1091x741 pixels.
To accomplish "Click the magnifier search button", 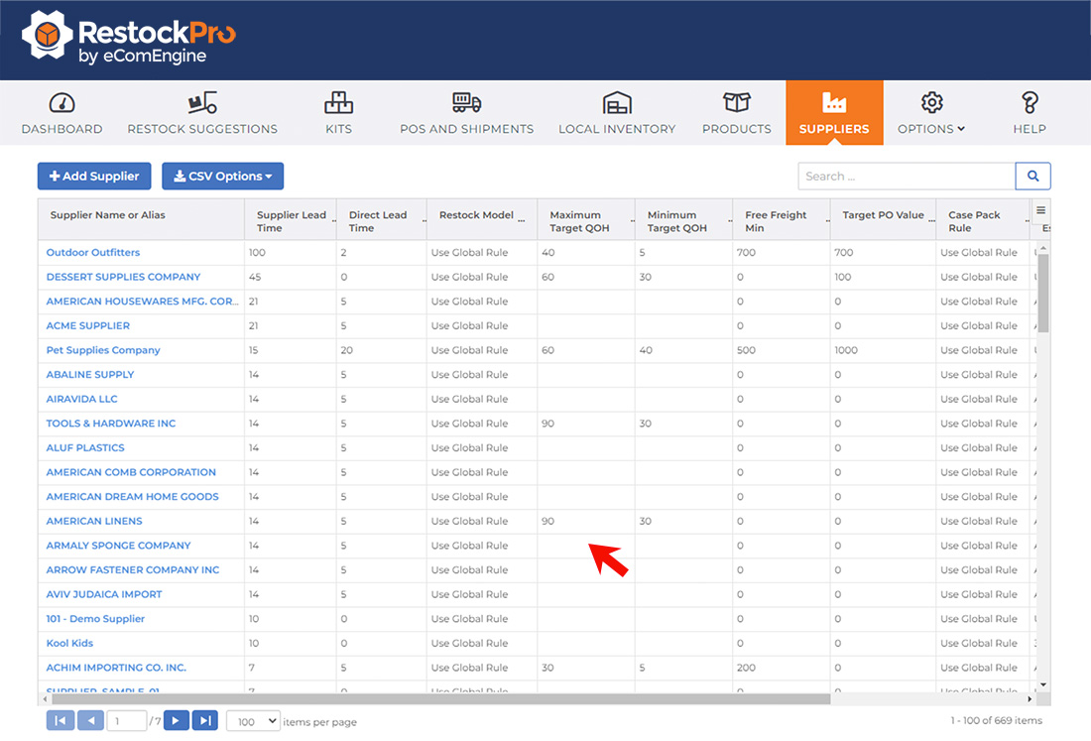I will point(1032,177).
